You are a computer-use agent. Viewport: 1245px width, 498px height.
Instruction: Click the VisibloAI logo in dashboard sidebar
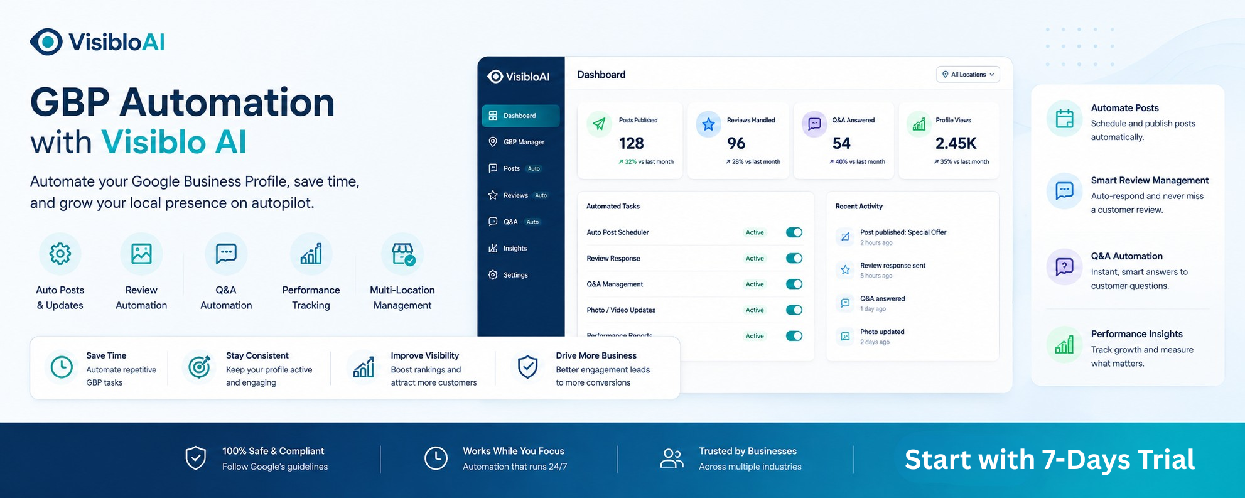pos(519,77)
